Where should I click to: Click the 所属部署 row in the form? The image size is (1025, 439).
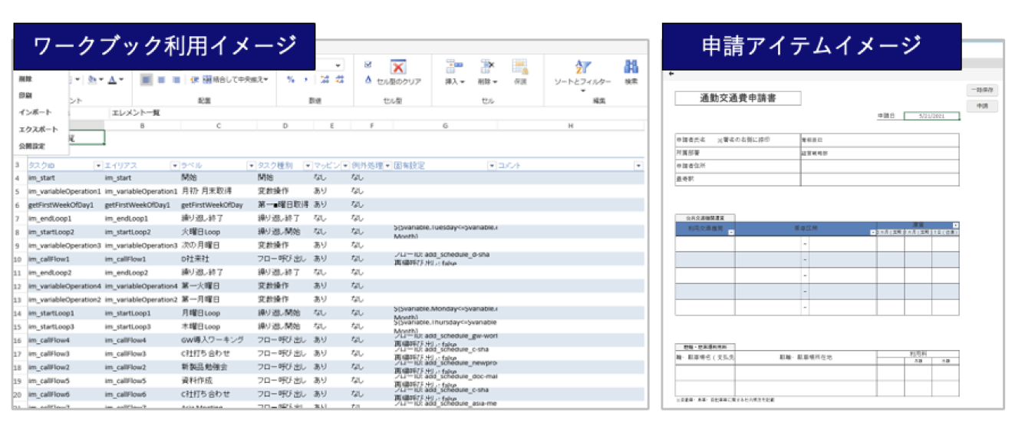817,153
